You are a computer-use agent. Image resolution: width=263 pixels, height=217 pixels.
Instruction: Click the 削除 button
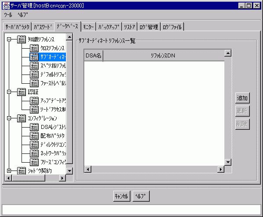click(242, 124)
